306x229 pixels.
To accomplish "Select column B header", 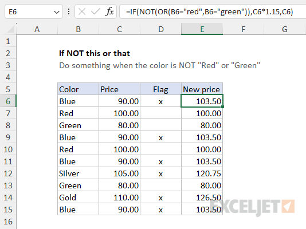I will (79, 29).
